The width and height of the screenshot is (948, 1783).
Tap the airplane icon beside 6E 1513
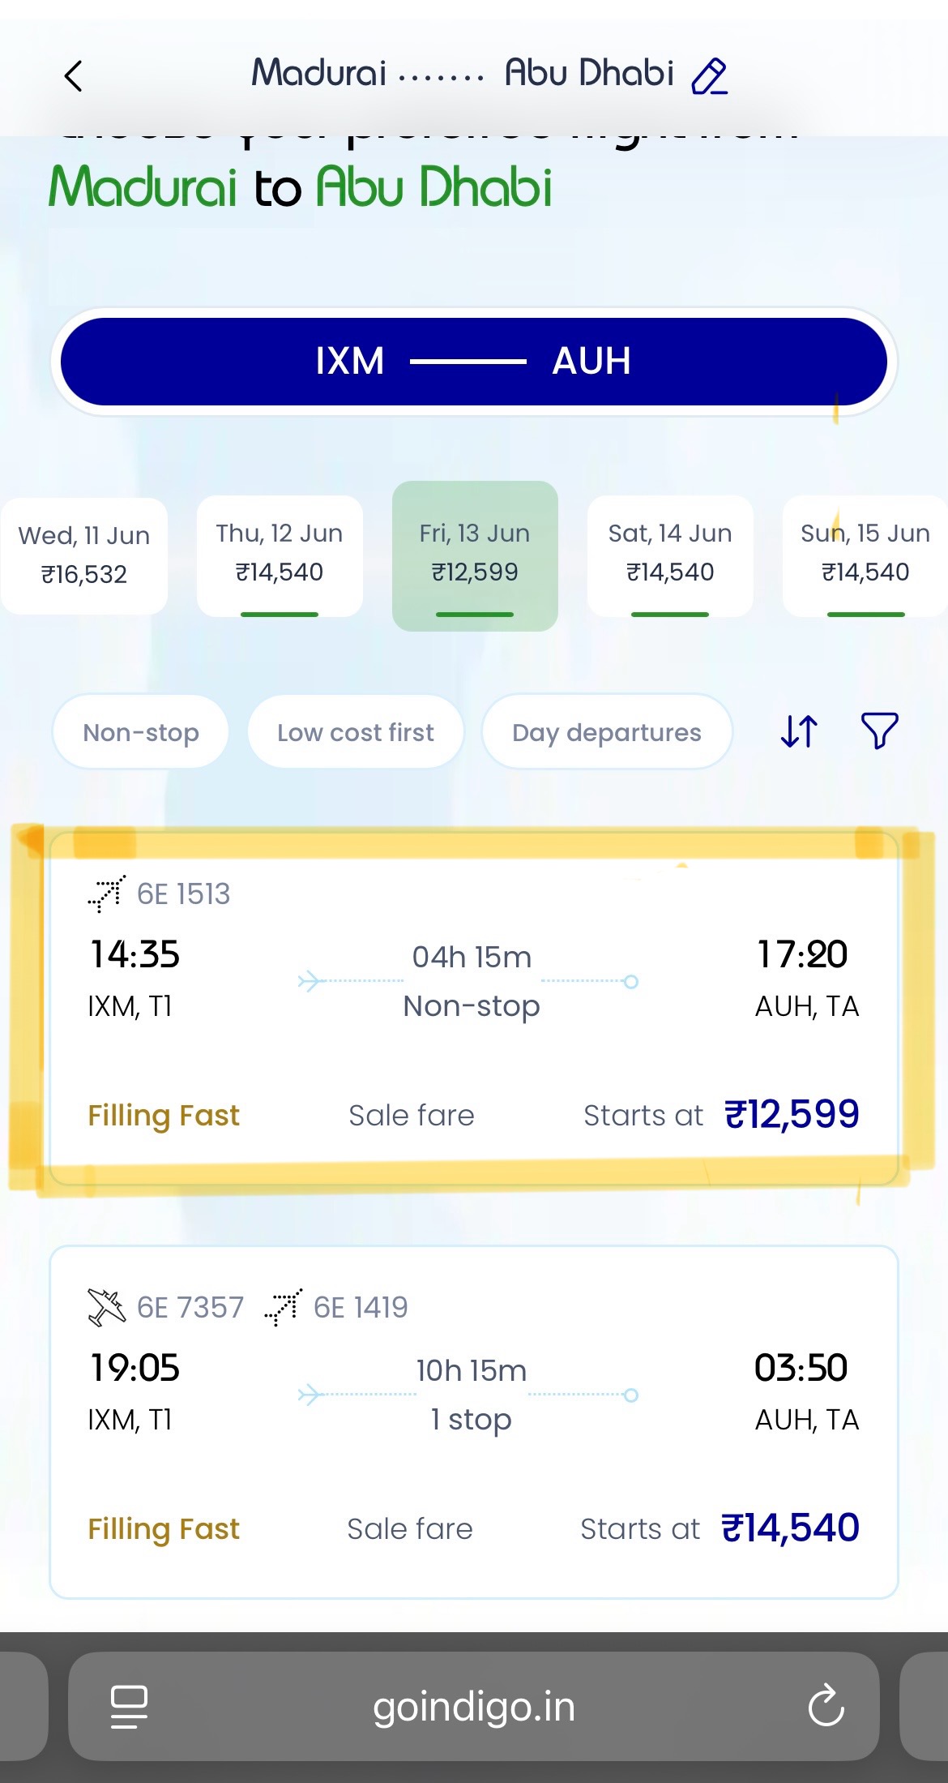[x=107, y=894]
